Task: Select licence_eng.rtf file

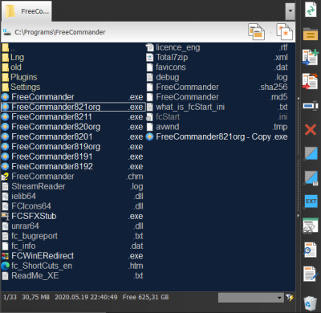Action: pos(217,47)
